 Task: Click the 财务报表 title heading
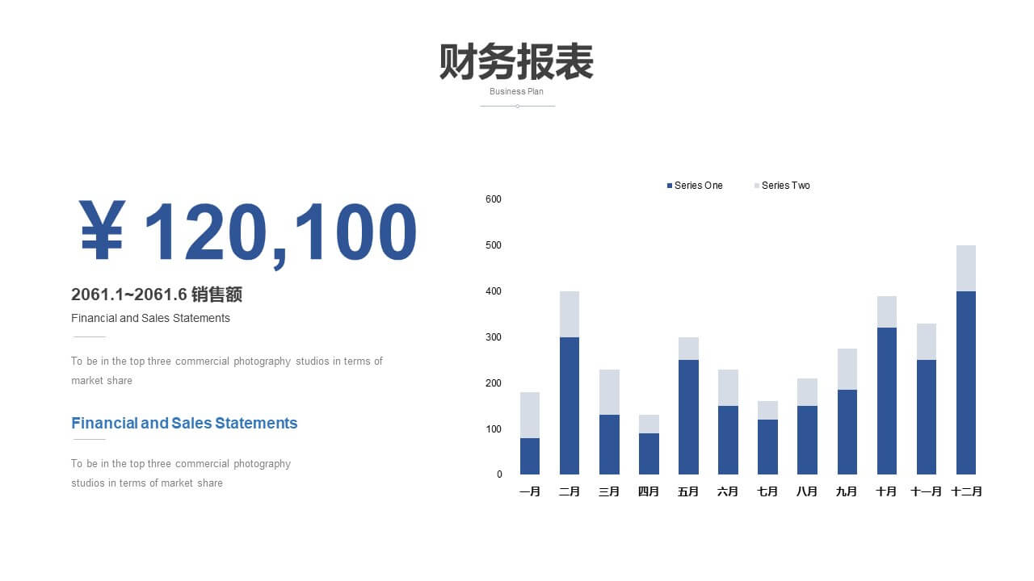pos(517,61)
